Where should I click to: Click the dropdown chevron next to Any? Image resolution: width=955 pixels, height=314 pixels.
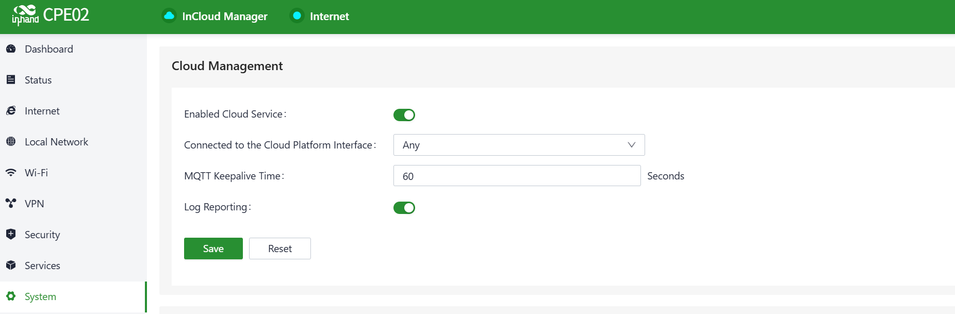pos(631,145)
